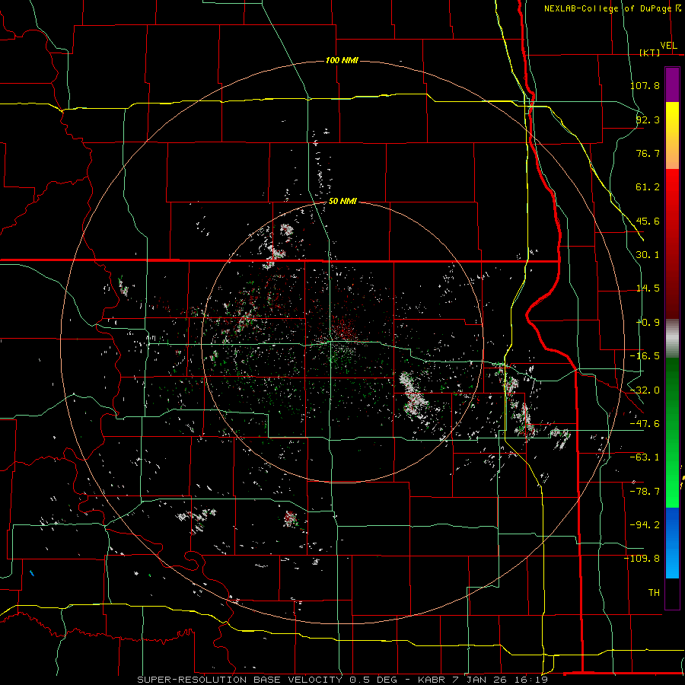Select the 107.8 velocity scale value
The image size is (685, 685).
coord(645,85)
